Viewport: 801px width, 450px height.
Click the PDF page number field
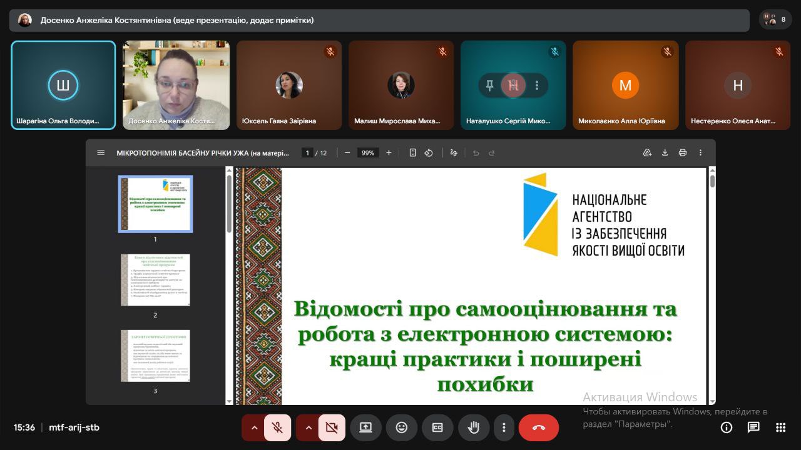307,152
